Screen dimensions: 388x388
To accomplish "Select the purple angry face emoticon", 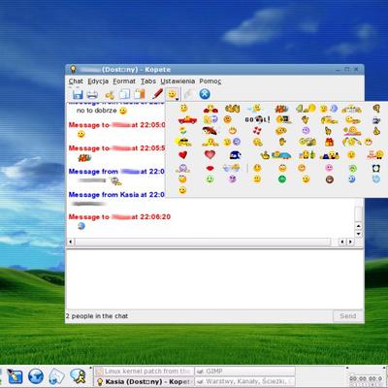I will tap(232, 178).
